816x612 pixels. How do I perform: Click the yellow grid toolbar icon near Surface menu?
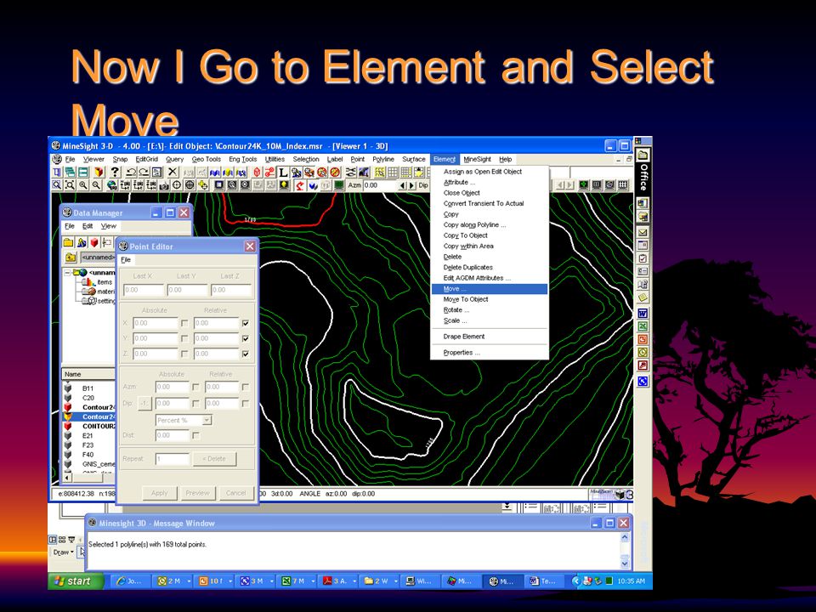[380, 173]
